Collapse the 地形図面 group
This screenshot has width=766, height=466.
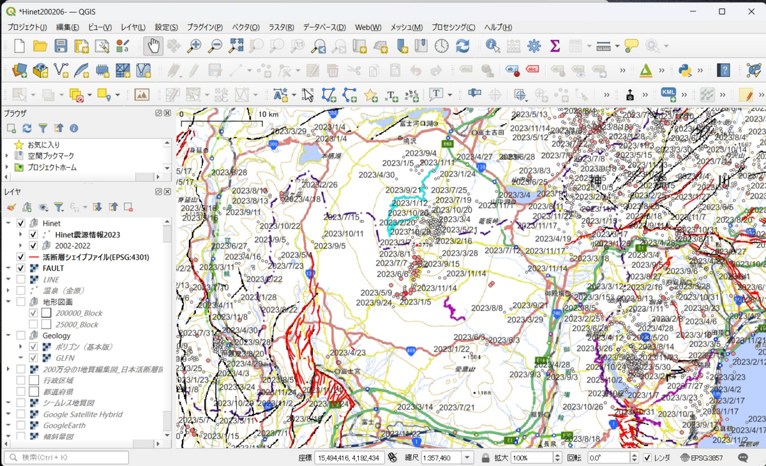pos(8,302)
